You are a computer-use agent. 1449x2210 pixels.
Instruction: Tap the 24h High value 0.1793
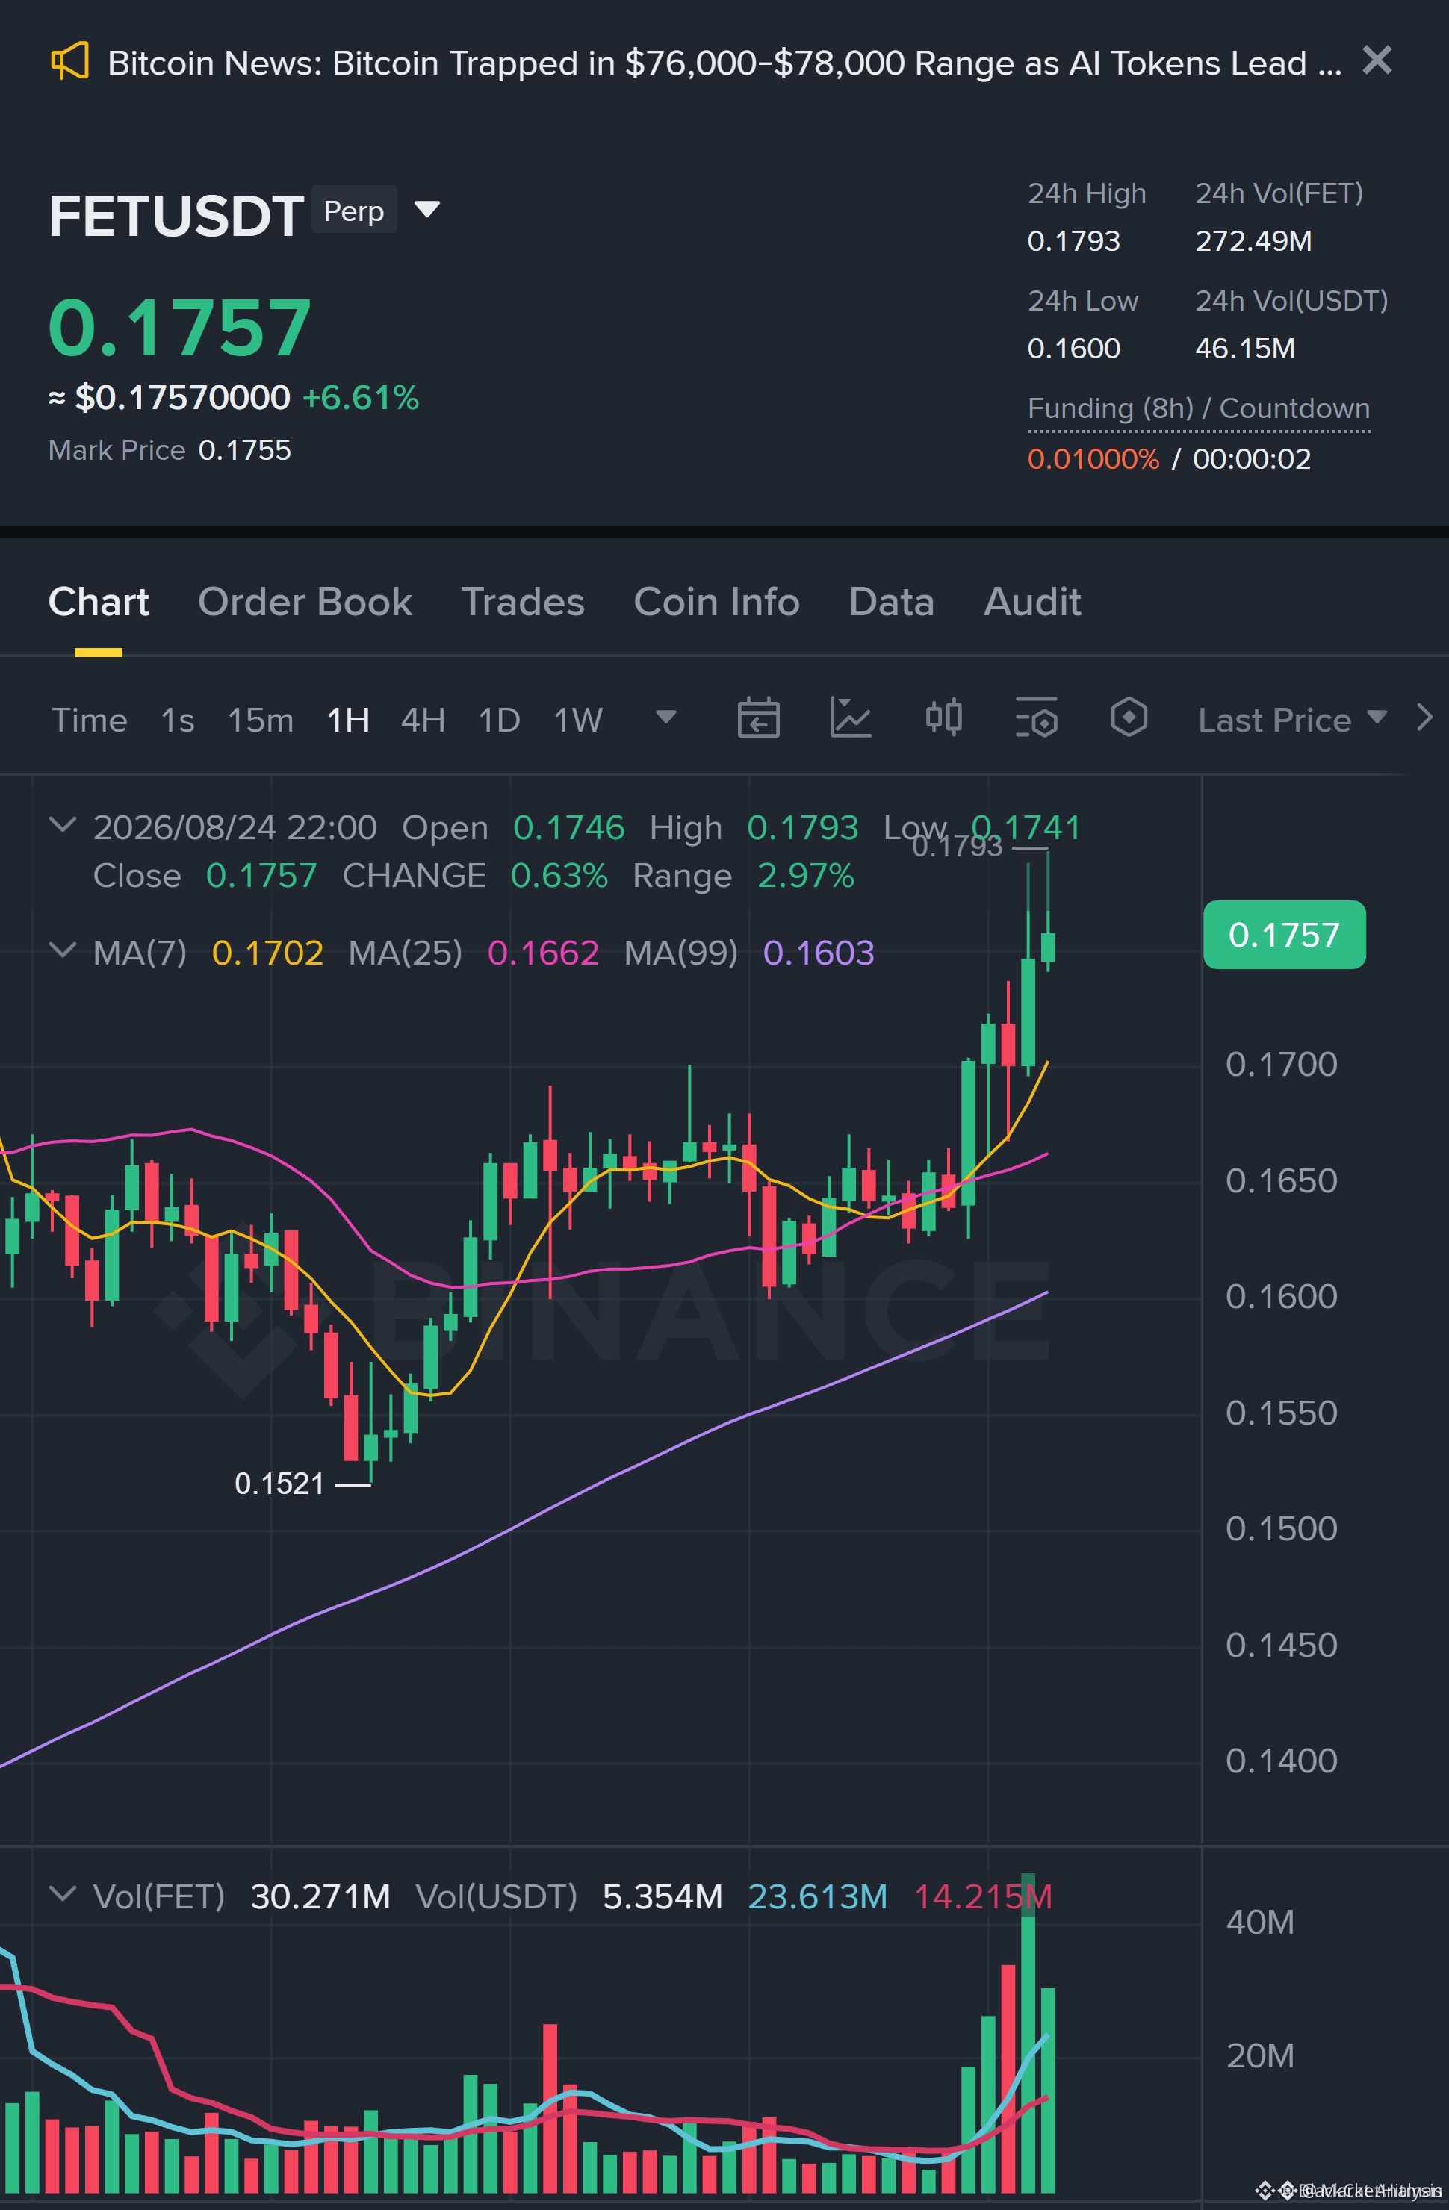pos(1074,240)
